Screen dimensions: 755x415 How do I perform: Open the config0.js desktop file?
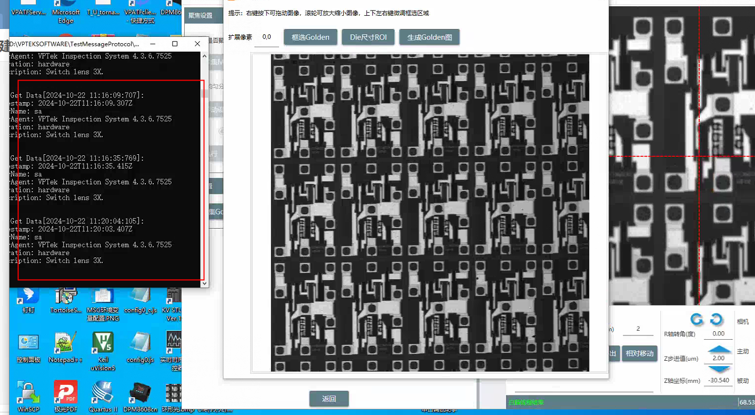(x=140, y=348)
